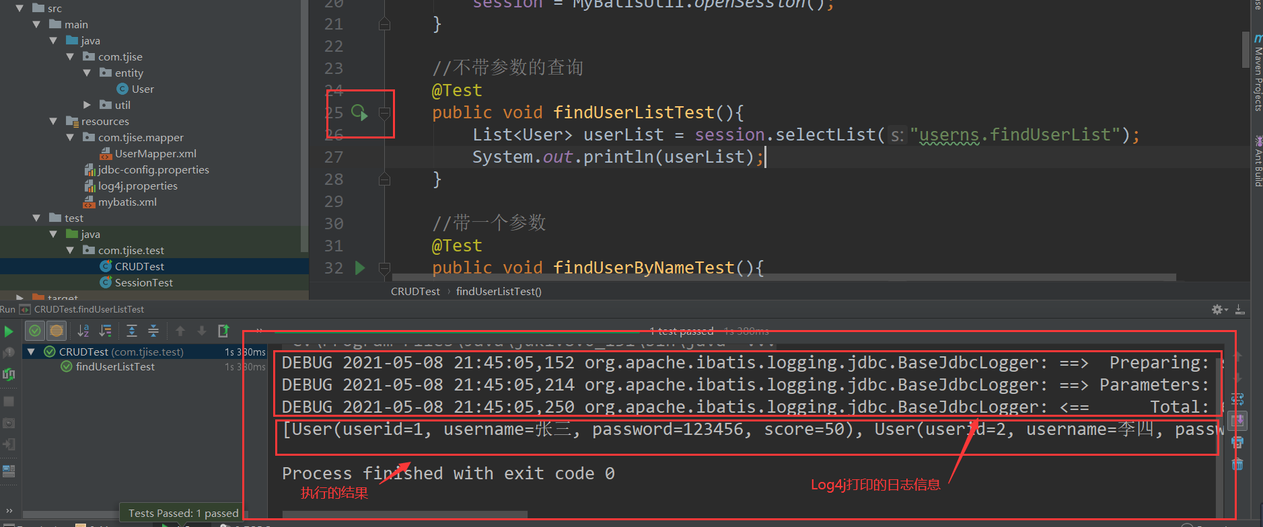The height and width of the screenshot is (527, 1263).
Task: Click "userns.findUserList" string literal
Action: click(1015, 134)
